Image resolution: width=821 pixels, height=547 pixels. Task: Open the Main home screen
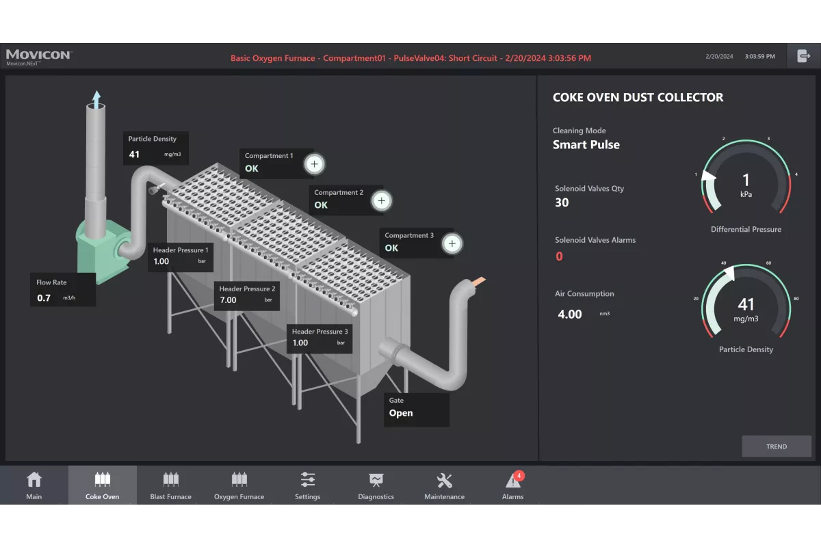point(34,485)
